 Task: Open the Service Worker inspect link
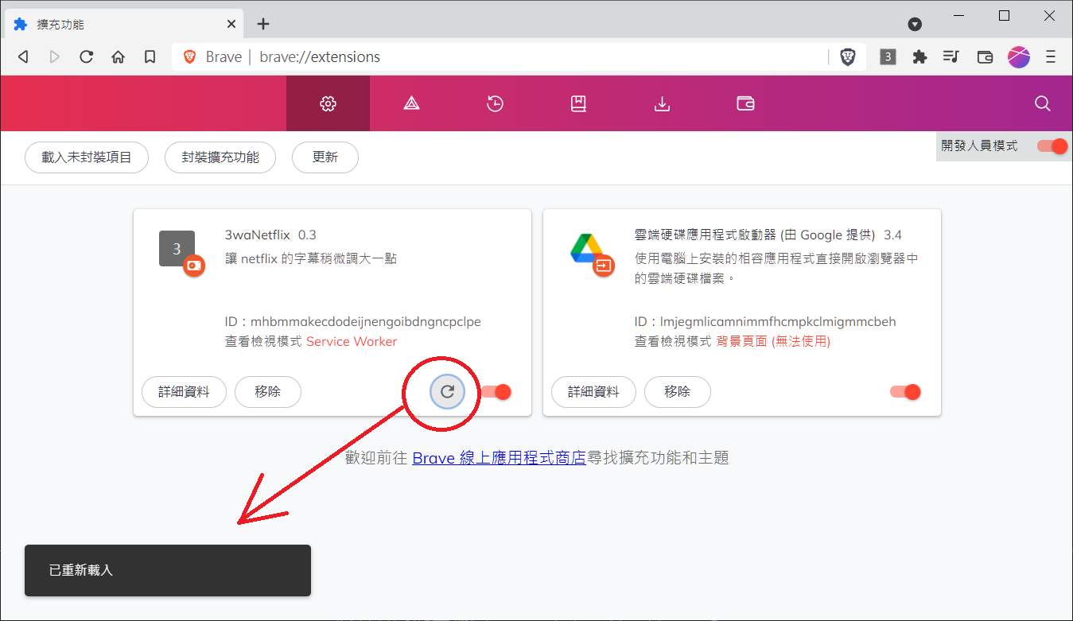[352, 341]
